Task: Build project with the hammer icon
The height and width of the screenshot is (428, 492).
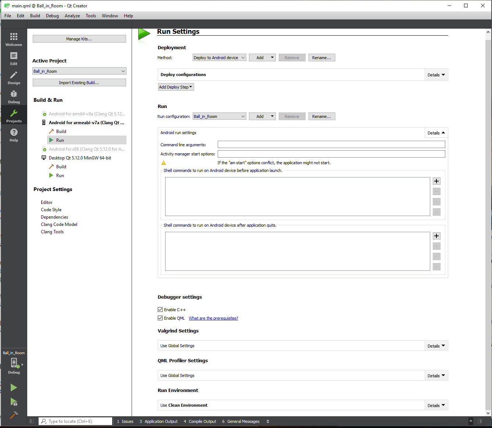Action: (x=14, y=415)
